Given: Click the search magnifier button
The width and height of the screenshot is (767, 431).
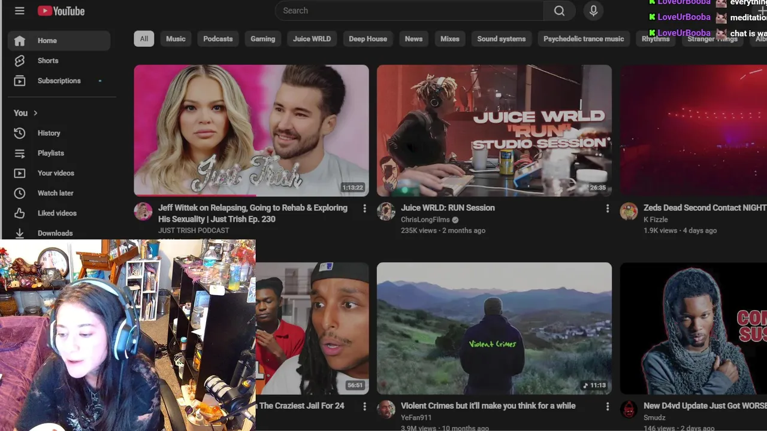Looking at the screenshot, I should [x=559, y=11].
